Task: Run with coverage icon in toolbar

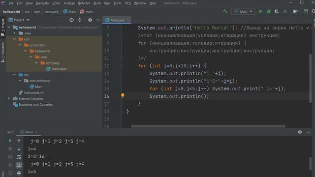Action: 277,12
